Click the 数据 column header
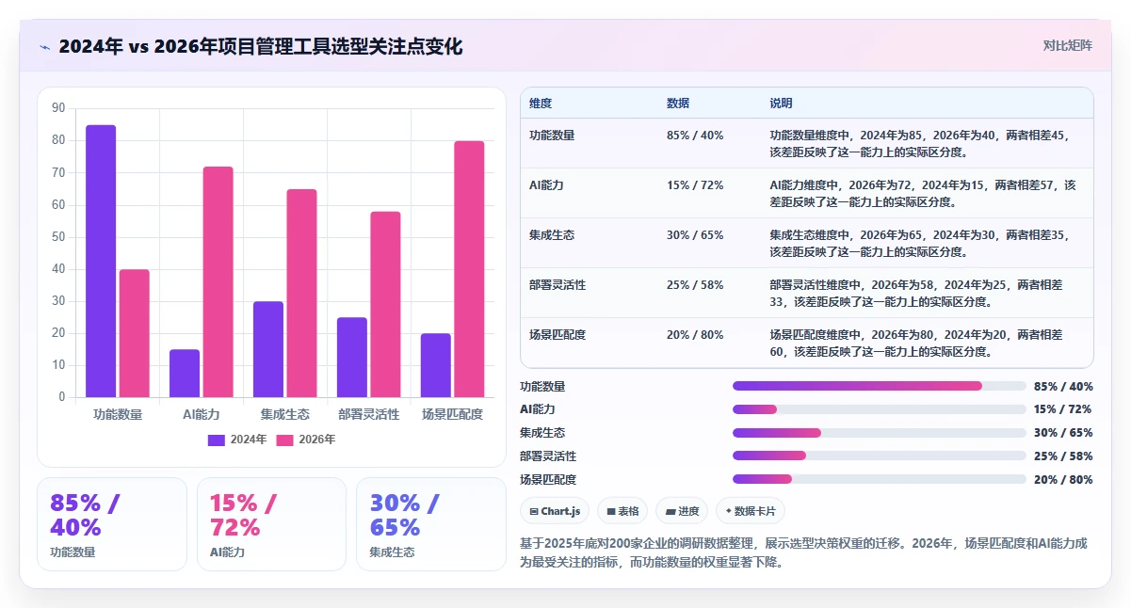 tap(678, 103)
